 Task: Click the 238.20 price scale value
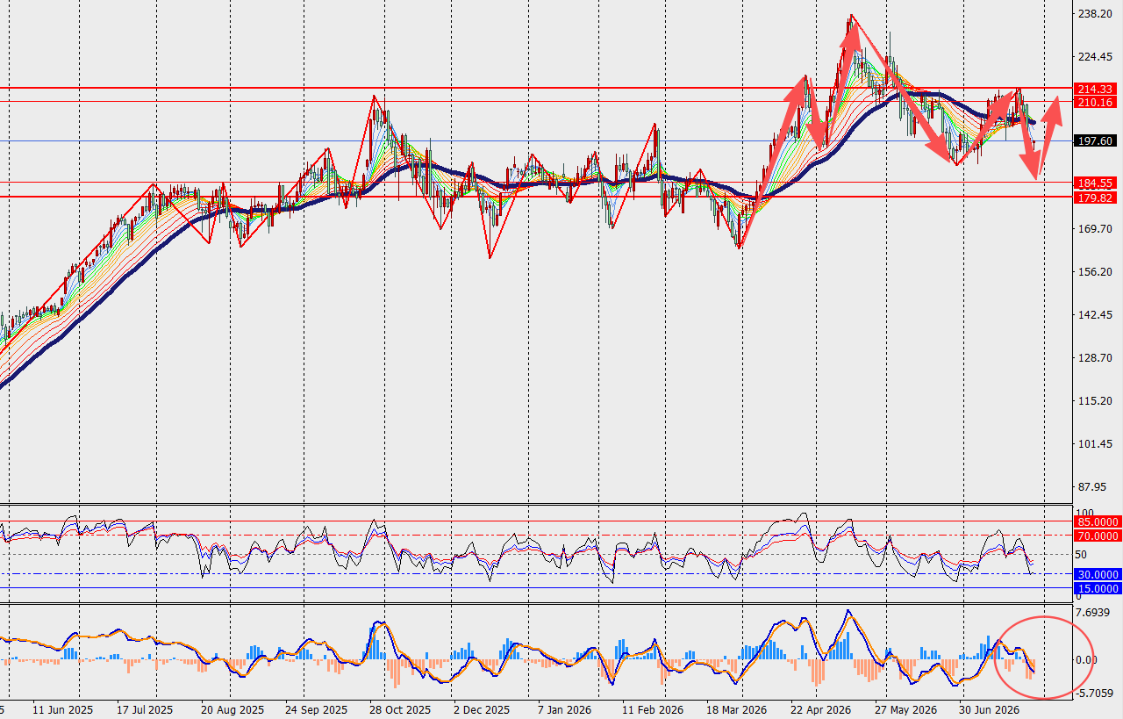(x=1095, y=14)
